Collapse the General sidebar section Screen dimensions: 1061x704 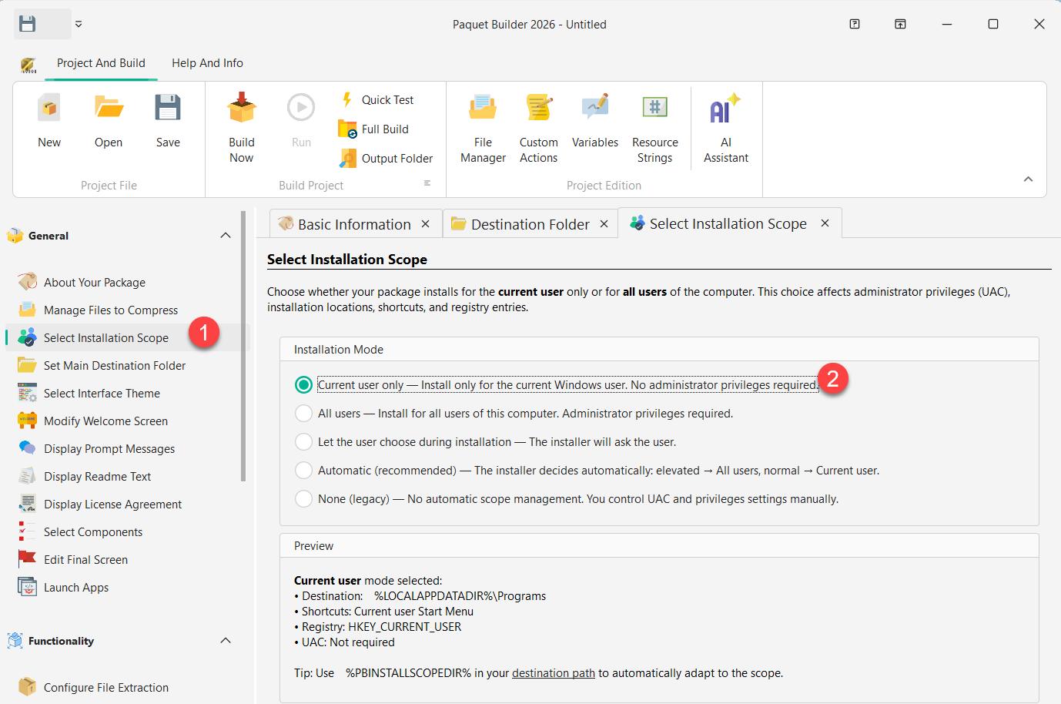point(226,235)
